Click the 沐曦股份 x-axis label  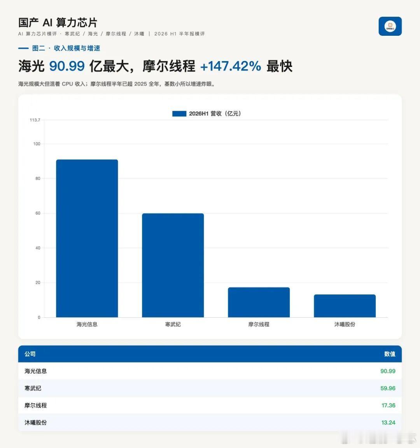(x=345, y=324)
